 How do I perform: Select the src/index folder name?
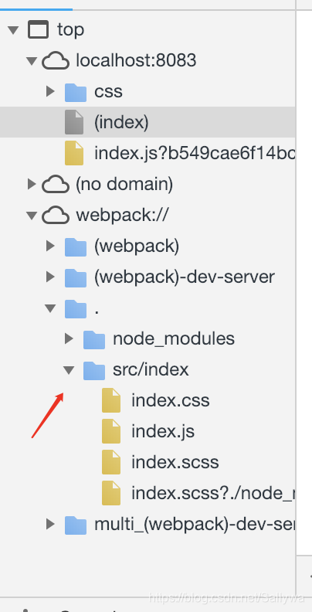[x=151, y=369]
